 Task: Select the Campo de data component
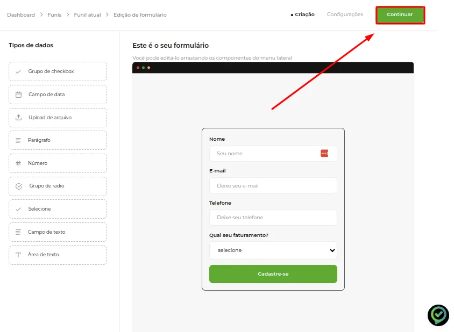click(x=58, y=95)
